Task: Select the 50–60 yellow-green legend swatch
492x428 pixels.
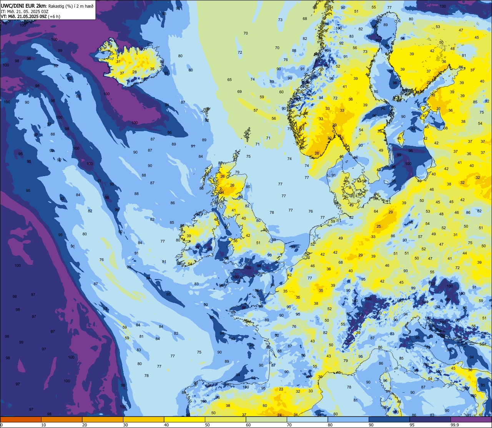Action: 225,419
